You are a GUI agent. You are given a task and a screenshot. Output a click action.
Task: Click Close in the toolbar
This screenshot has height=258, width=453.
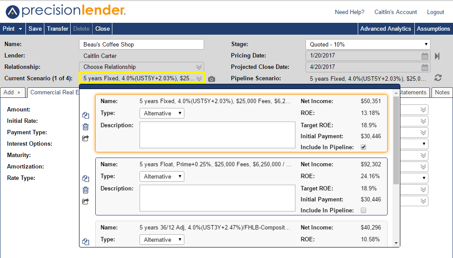(x=103, y=29)
